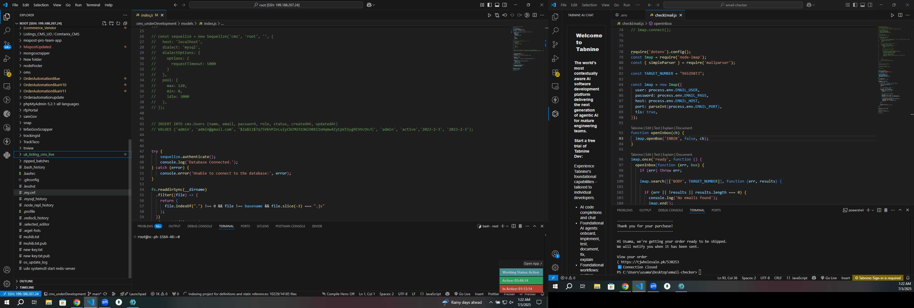914x308 pixels.
Task: Toggle panel in right window title bar
Action: (x=863, y=5)
